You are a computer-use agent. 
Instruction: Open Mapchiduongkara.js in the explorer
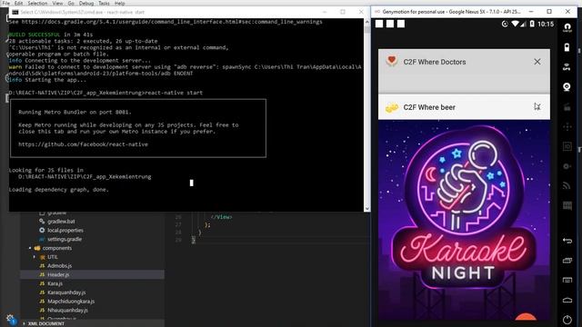[71, 302]
